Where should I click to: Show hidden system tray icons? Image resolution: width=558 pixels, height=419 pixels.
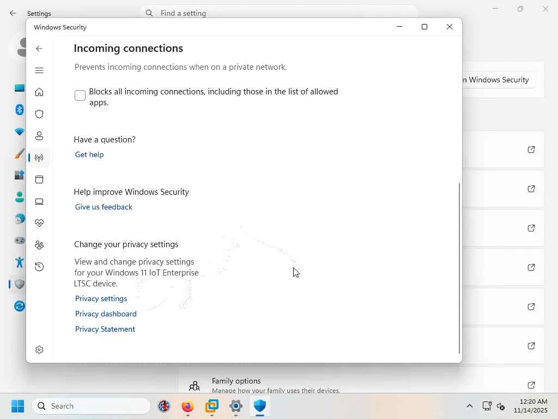(x=470, y=406)
